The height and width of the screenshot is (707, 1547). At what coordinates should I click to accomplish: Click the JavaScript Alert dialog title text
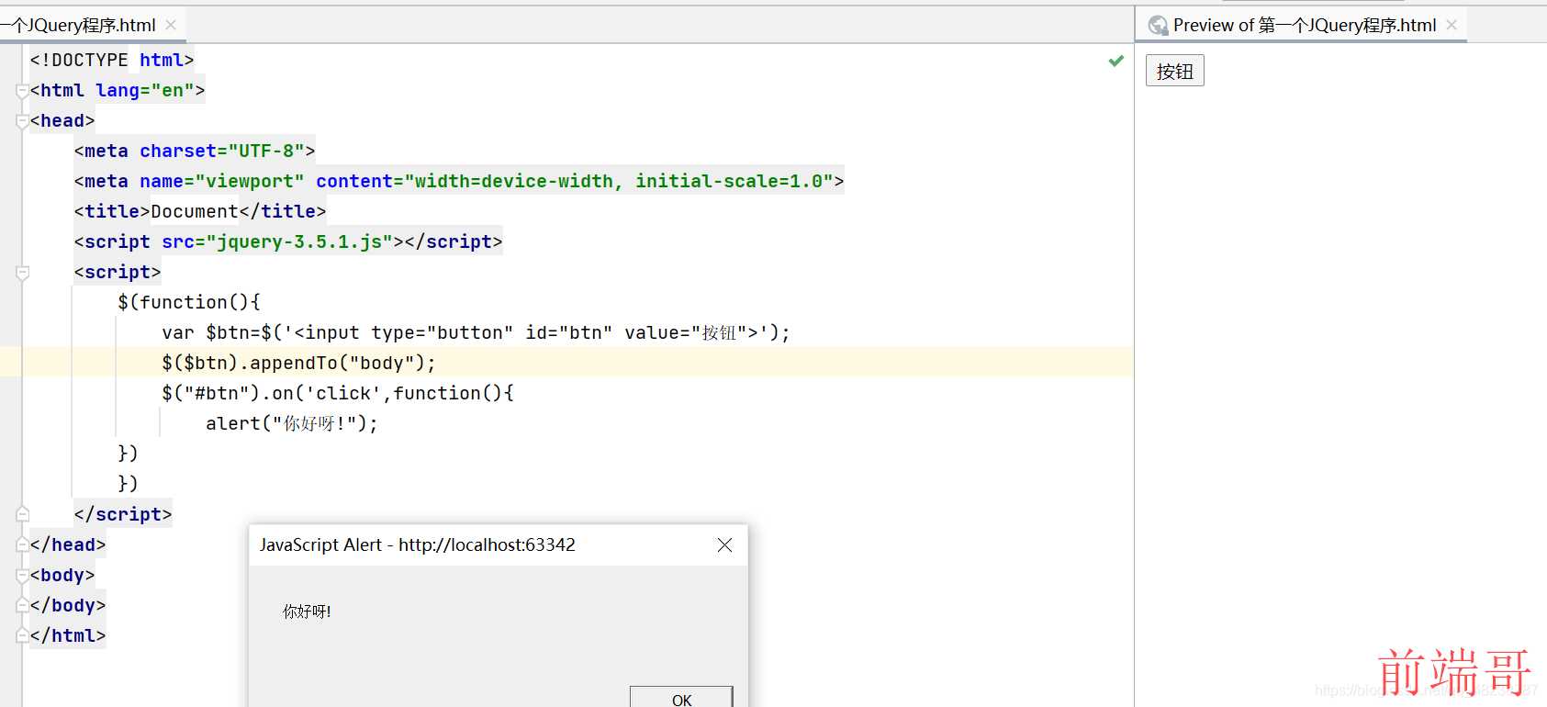(418, 544)
